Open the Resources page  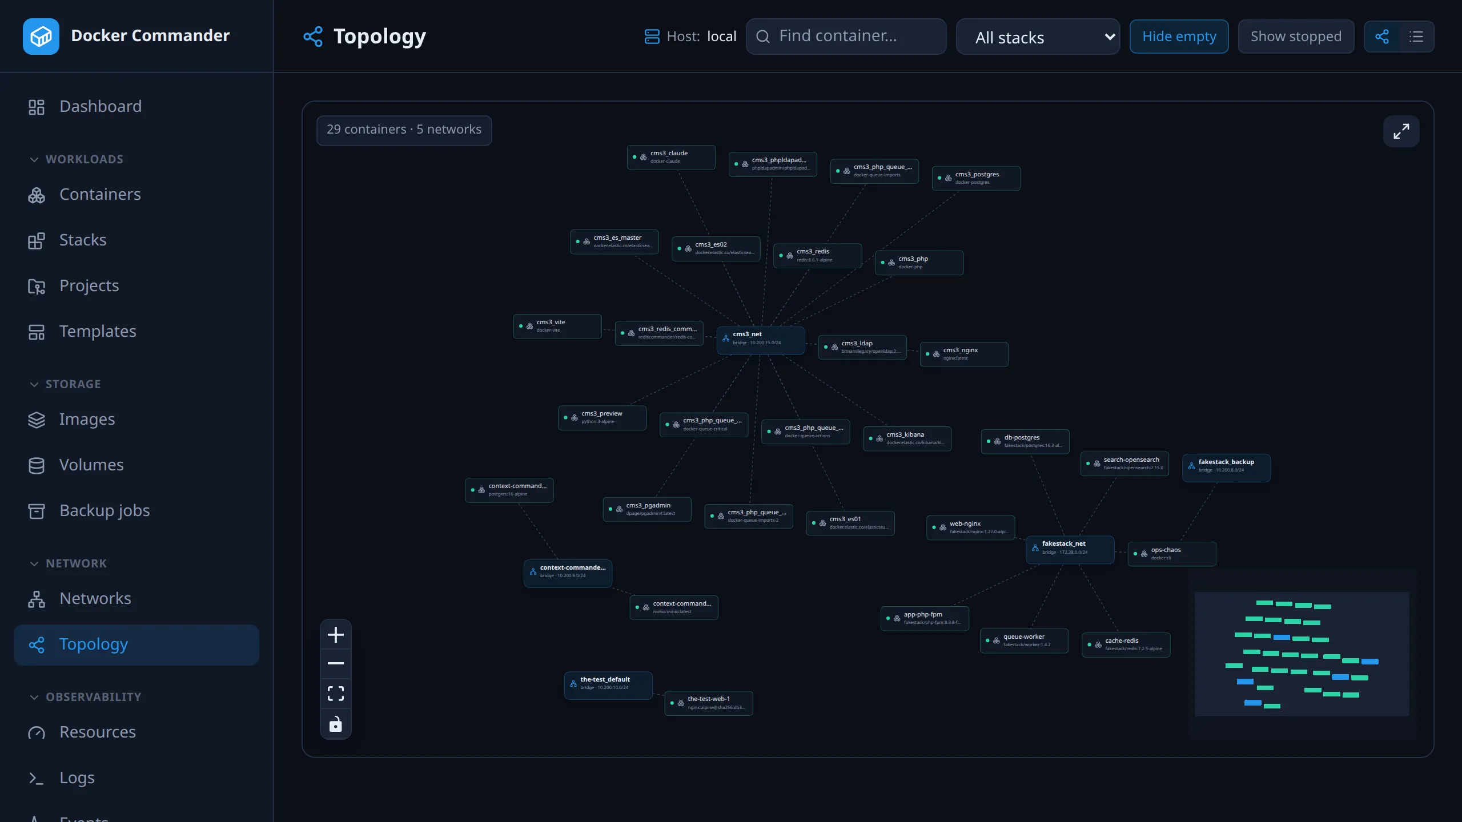click(136, 732)
